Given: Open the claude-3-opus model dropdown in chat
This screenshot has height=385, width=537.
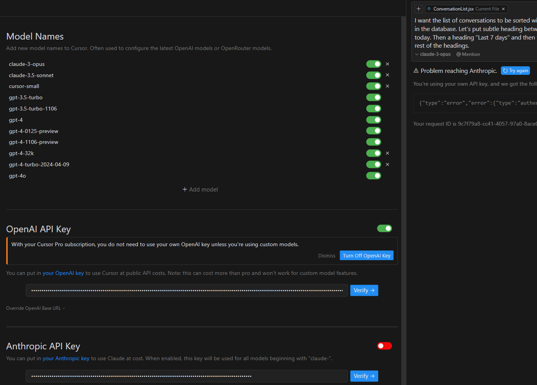Looking at the screenshot, I should pyautogui.click(x=433, y=54).
